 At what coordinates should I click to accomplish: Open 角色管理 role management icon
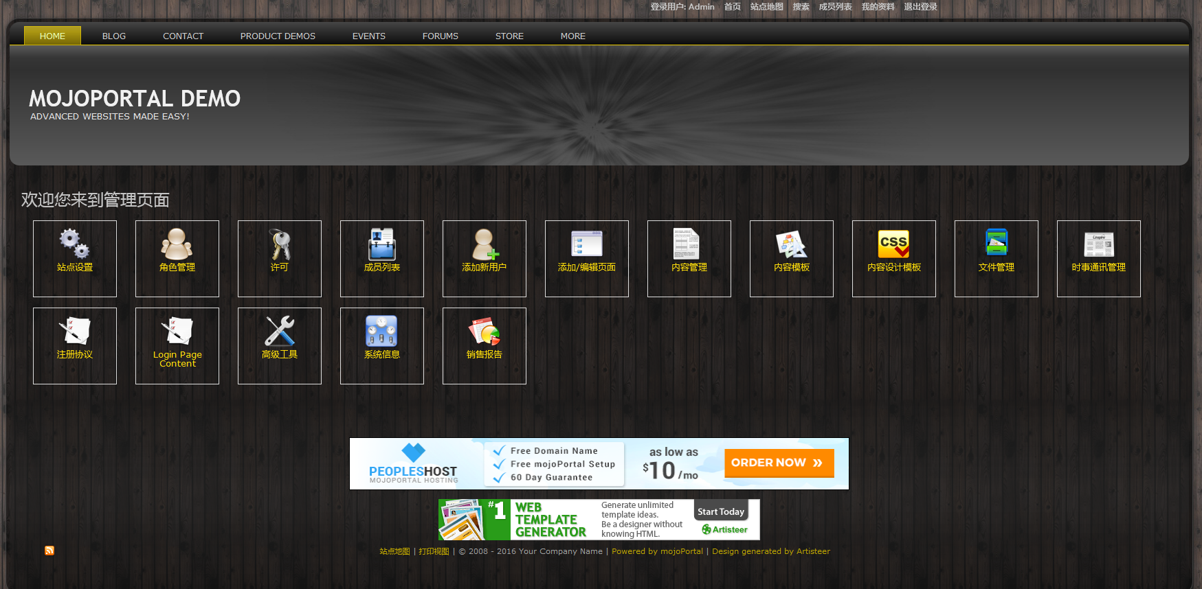click(177, 244)
